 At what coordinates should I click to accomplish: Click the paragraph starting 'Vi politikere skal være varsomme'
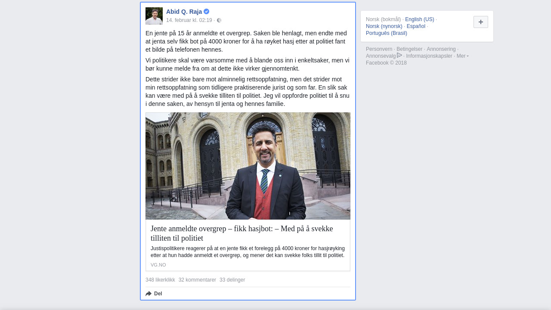pos(248,65)
